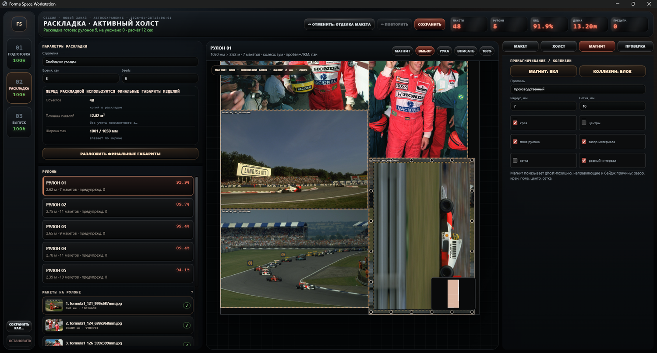The width and height of the screenshot is (657, 353).
Task: Fit canvas with the Вписать button
Action: (x=466, y=51)
